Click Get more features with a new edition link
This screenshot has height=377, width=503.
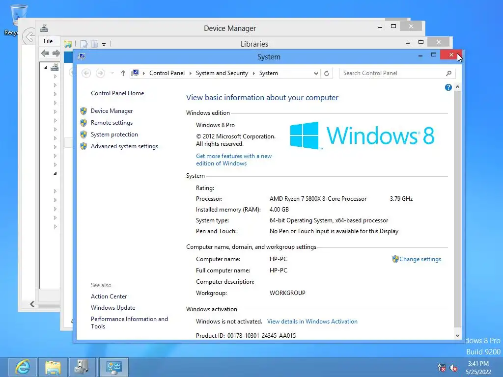234,160
